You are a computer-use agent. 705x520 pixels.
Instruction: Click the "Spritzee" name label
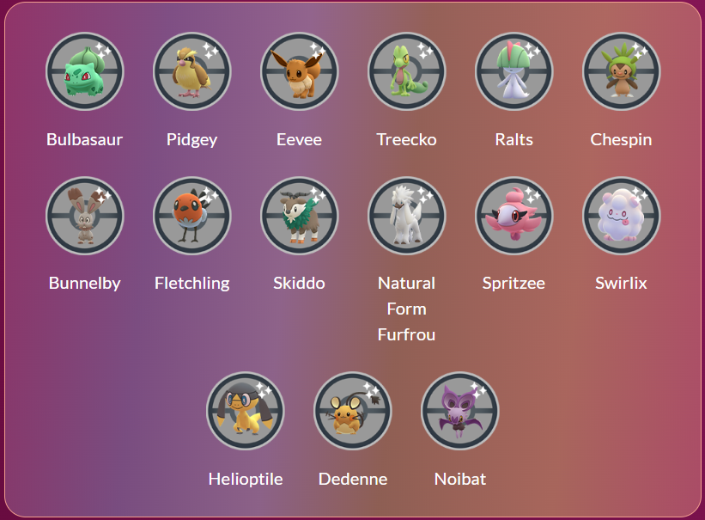point(514,283)
